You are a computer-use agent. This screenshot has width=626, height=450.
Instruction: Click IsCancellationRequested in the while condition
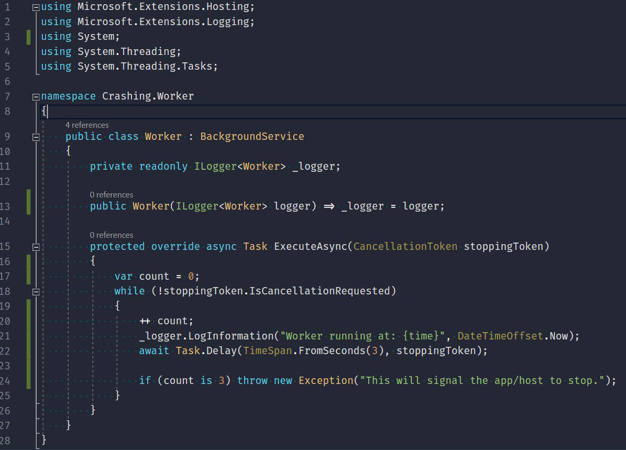pos(320,291)
